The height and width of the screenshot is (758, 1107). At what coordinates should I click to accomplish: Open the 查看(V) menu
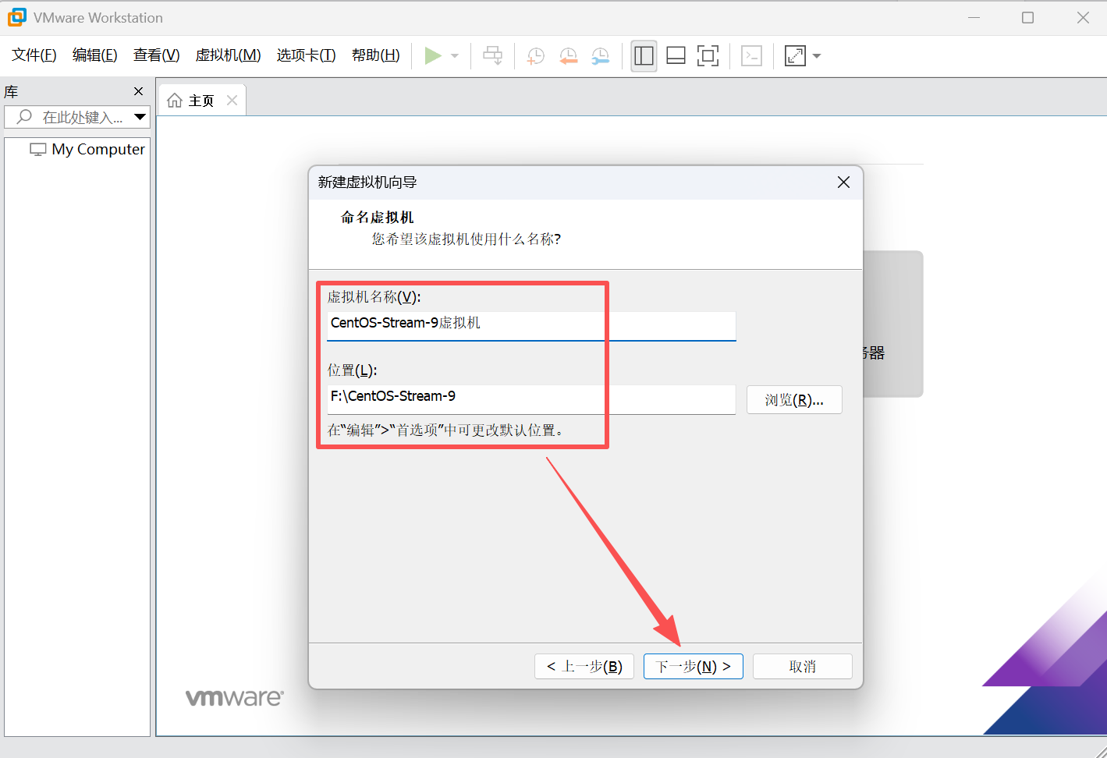pyautogui.click(x=157, y=55)
